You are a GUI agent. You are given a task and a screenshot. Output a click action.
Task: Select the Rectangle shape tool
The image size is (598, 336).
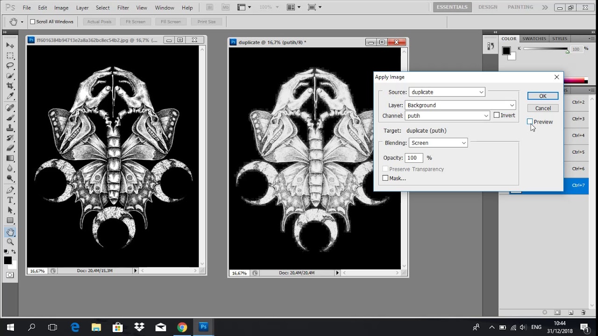point(10,221)
